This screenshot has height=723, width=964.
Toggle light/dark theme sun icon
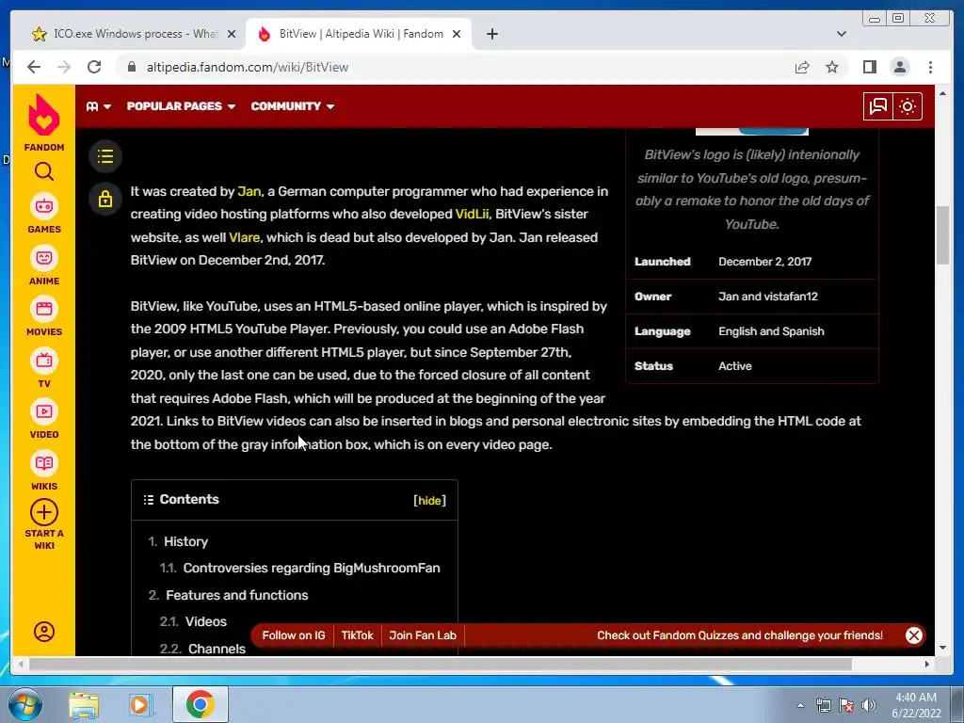click(908, 106)
